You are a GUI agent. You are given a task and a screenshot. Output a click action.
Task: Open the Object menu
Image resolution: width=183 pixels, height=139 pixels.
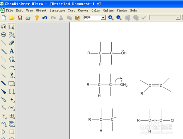41,11
